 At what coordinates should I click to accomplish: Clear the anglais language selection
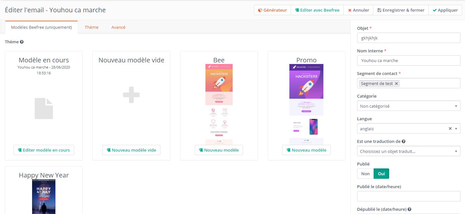pos(450,128)
